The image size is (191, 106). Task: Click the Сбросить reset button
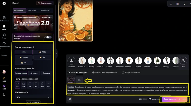(x=33, y=102)
